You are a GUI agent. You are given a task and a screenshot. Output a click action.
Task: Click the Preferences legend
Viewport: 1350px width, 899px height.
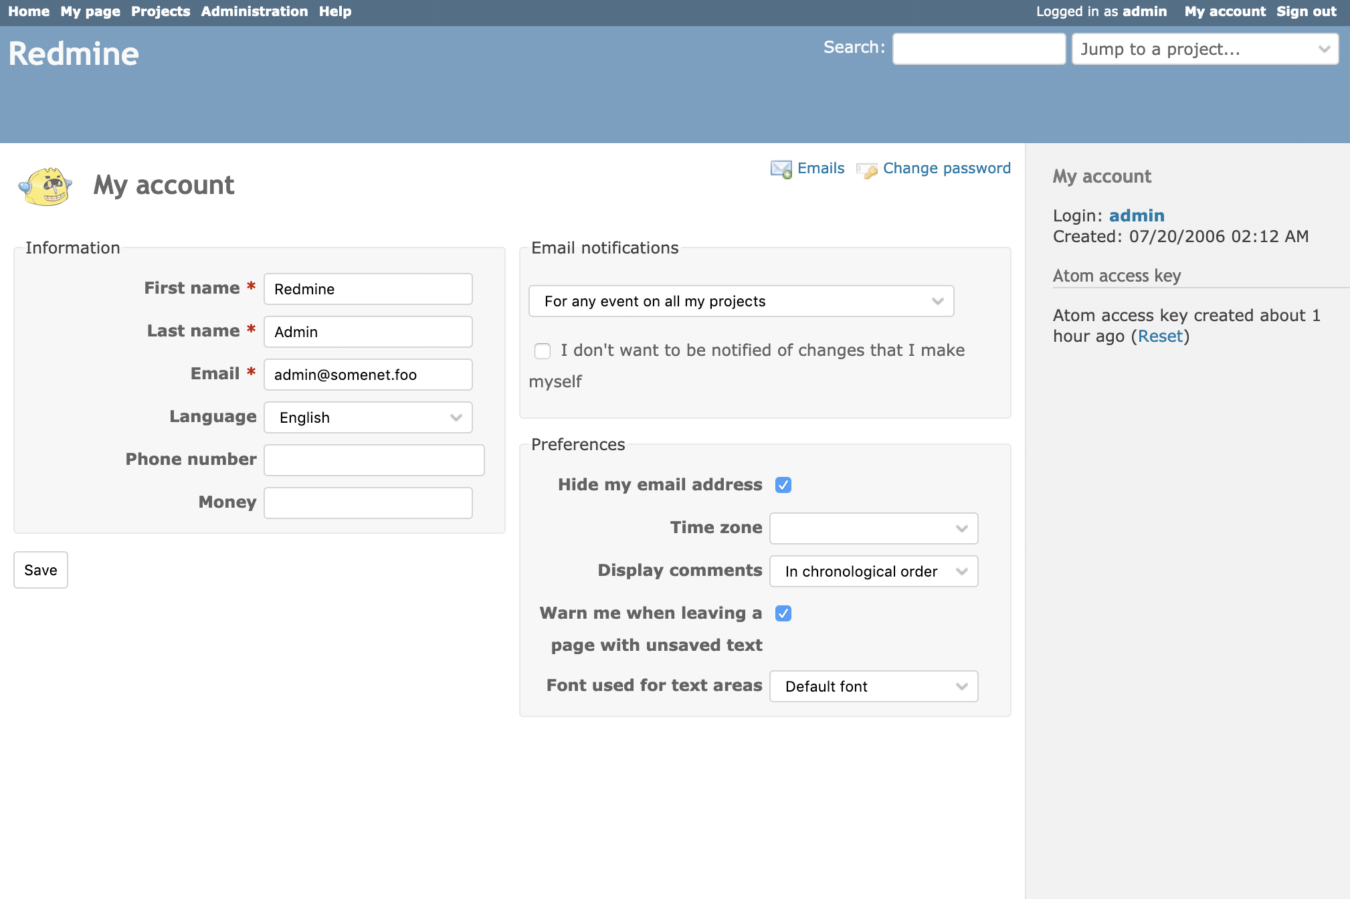(578, 445)
